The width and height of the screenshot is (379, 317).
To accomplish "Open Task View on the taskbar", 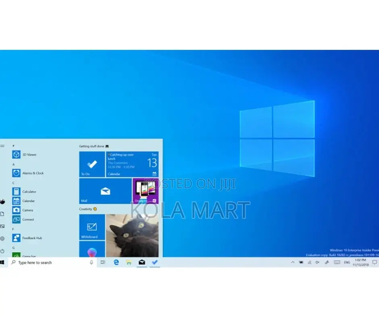I will pyautogui.click(x=103, y=262).
